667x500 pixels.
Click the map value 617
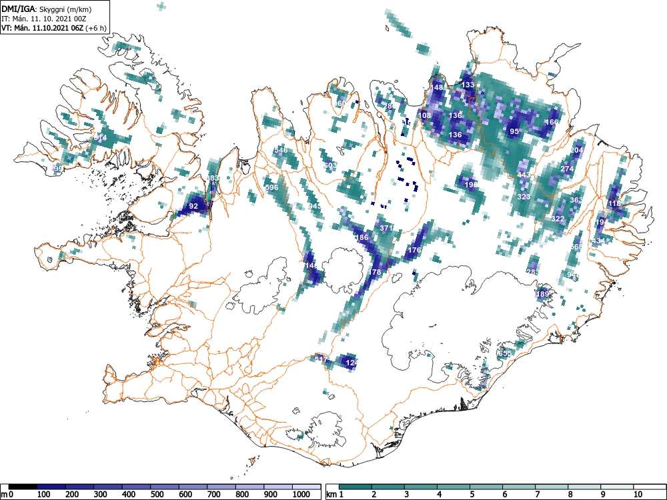321,360
